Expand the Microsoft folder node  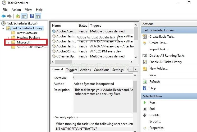click(8, 42)
